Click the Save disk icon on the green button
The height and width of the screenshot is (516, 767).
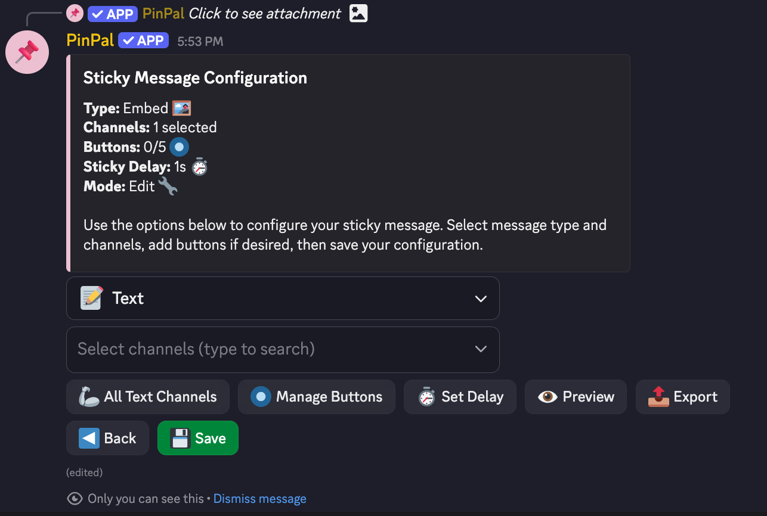(180, 437)
